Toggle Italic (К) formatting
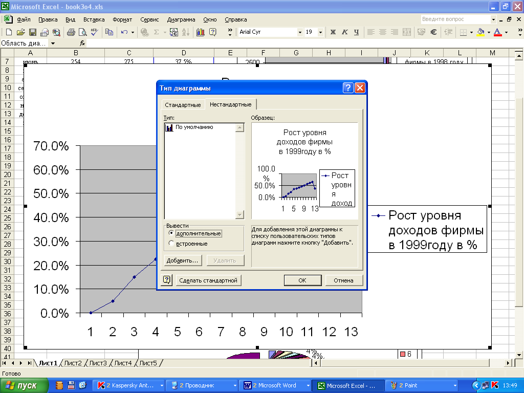The height and width of the screenshot is (393, 524). coord(344,32)
